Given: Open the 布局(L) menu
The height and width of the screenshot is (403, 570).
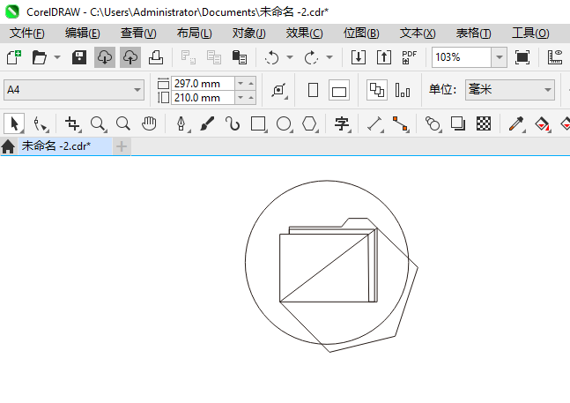Looking at the screenshot, I should point(194,34).
